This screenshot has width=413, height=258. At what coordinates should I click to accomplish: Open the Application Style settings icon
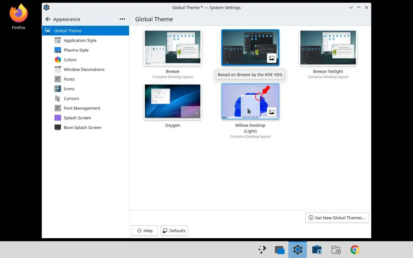coord(58,40)
